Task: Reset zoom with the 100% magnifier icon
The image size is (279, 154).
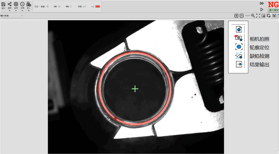Action: click(253, 16)
